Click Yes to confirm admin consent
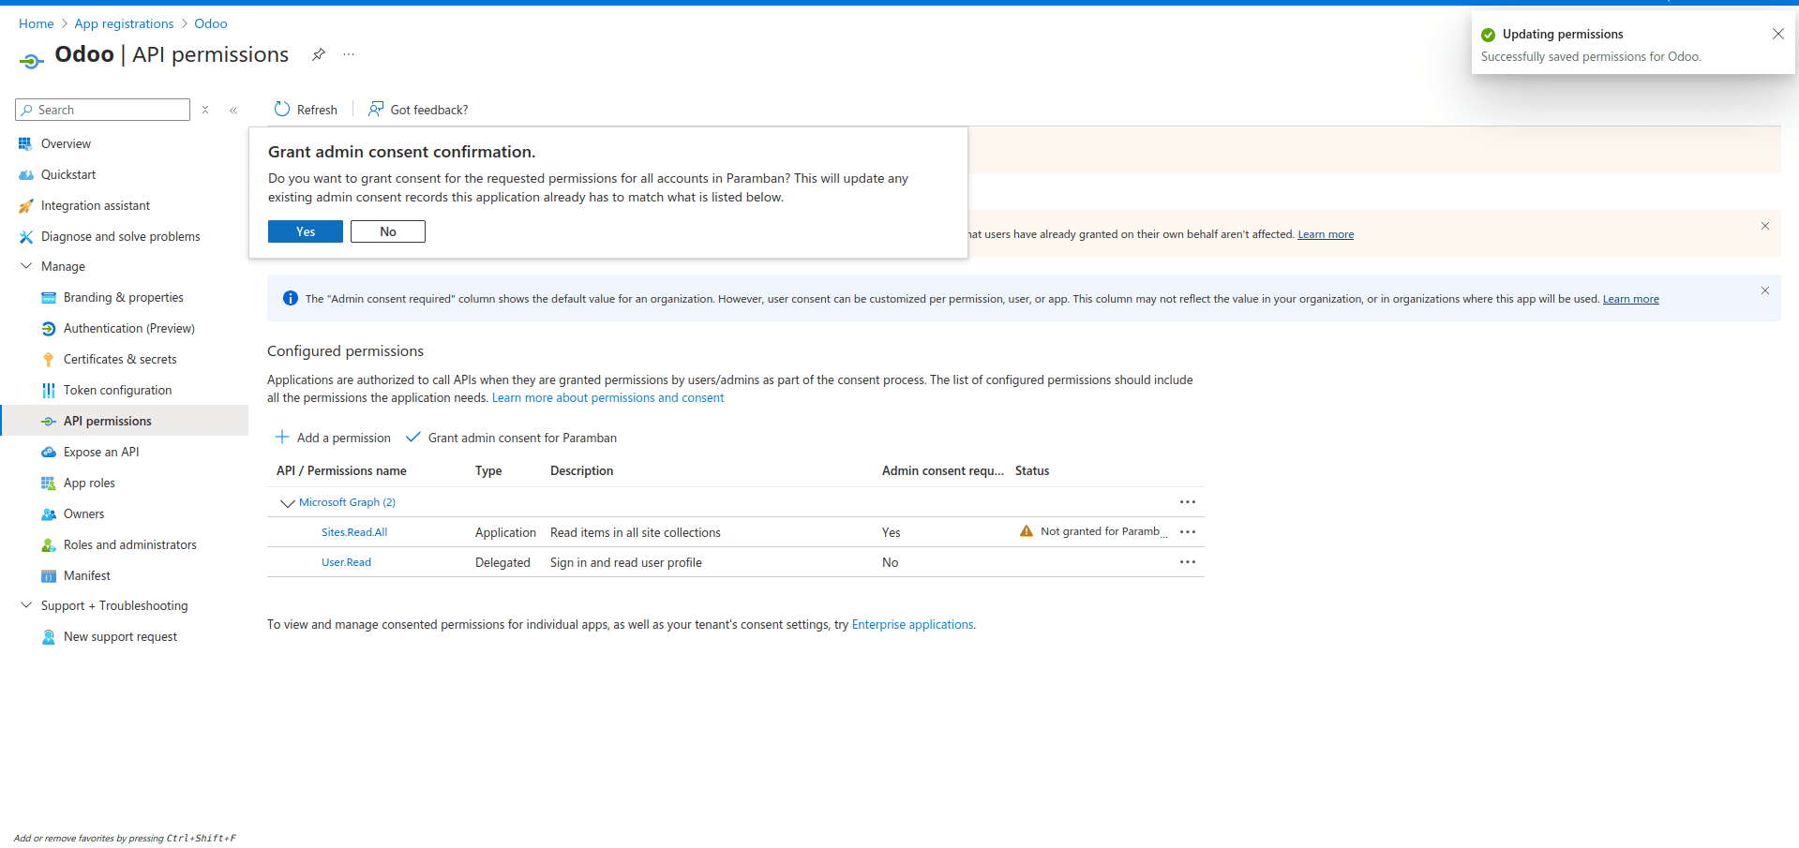1799x848 pixels. point(305,231)
